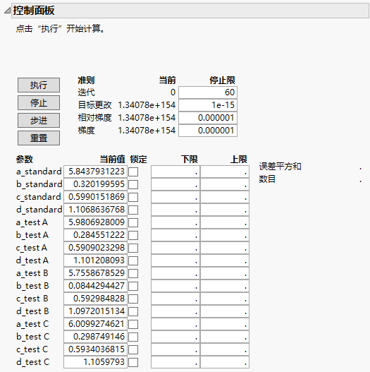This screenshot has width=370, height=372.
Task: Lock the c_test B parameter checkbox
Action: (133, 299)
